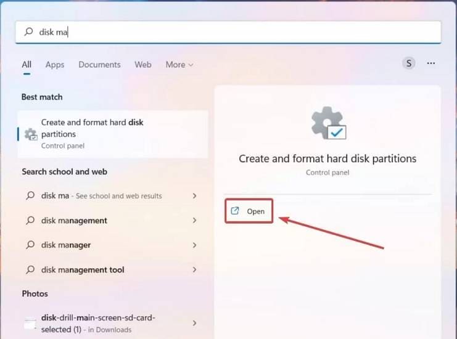Expand the chevron next to disk management tool
This screenshot has width=457, height=339.
194,270
